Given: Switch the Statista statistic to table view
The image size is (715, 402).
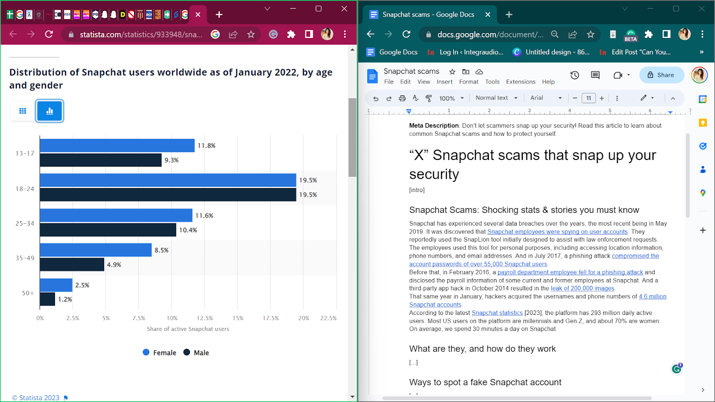Looking at the screenshot, I should coord(21,111).
